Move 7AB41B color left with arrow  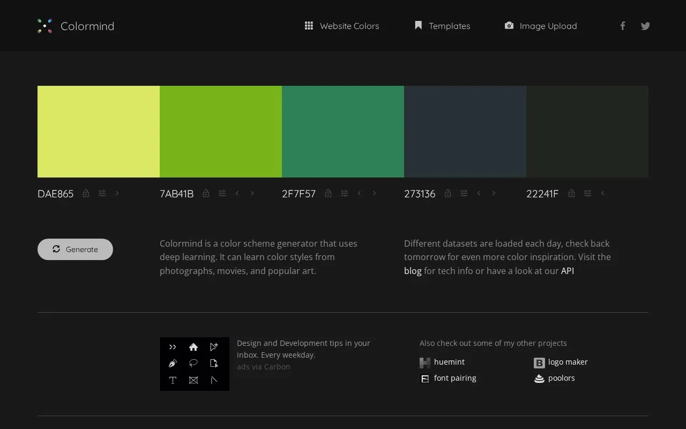pos(237,193)
